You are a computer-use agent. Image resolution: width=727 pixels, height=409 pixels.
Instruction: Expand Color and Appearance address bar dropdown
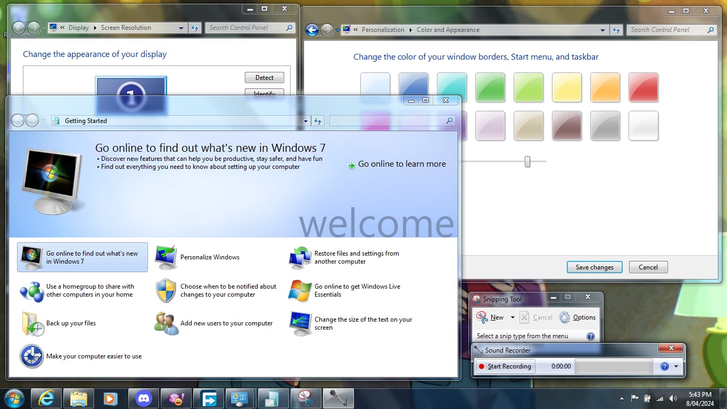point(602,30)
